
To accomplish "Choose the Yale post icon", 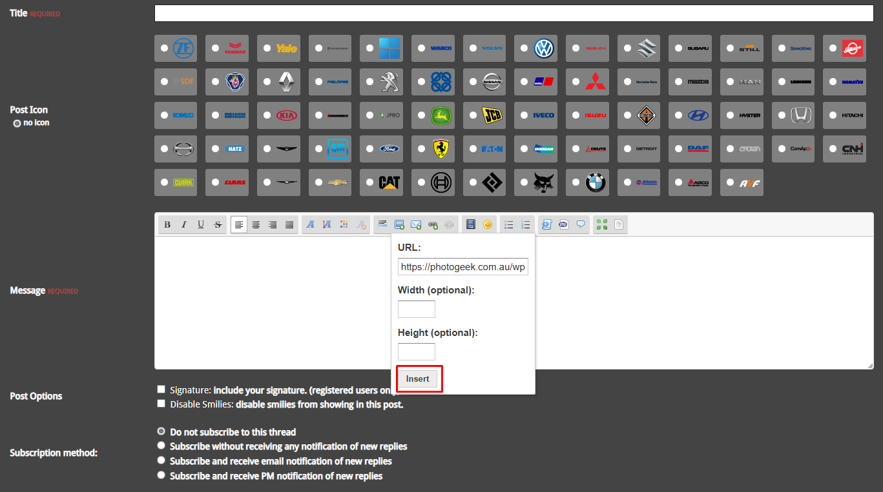I will point(267,48).
